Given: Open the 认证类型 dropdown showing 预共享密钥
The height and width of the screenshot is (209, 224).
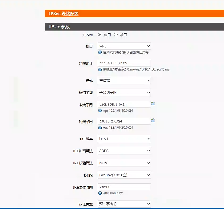Looking at the screenshot, I should coord(124,204).
